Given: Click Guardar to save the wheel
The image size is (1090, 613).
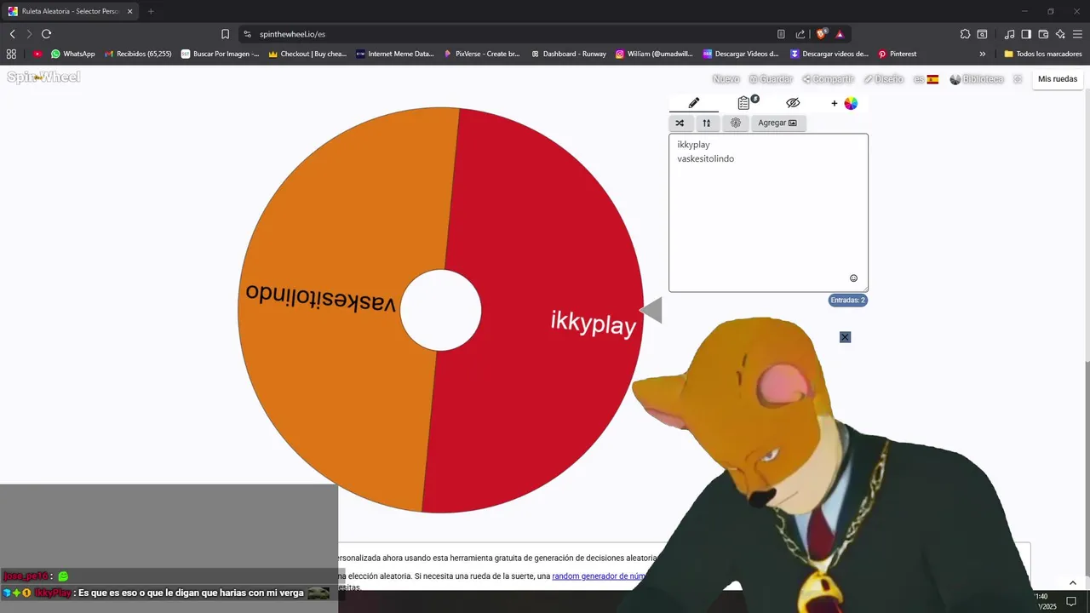Looking at the screenshot, I should click(771, 79).
